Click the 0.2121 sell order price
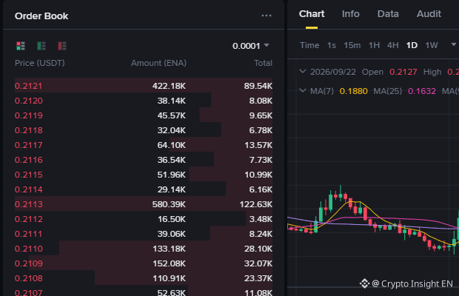The image size is (459, 296). (x=28, y=86)
